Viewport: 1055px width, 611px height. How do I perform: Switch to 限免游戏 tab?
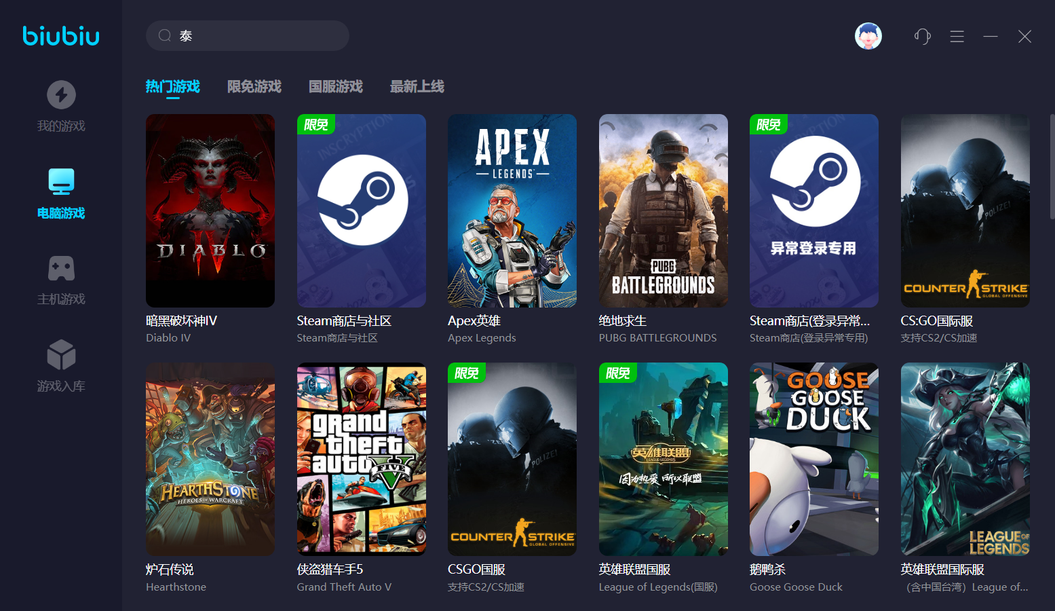click(254, 86)
